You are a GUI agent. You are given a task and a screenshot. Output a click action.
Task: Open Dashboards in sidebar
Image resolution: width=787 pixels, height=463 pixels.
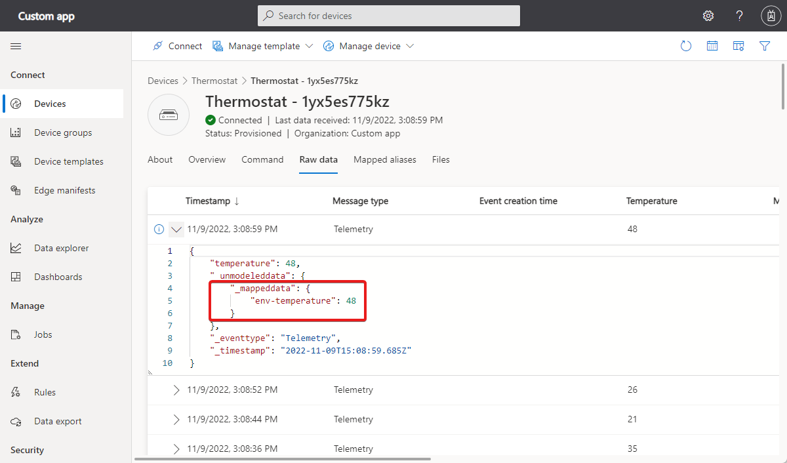click(63, 277)
